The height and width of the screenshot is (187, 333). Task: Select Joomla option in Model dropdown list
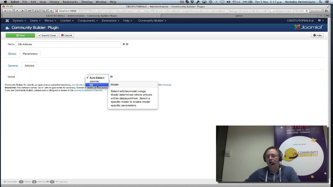(x=97, y=81)
